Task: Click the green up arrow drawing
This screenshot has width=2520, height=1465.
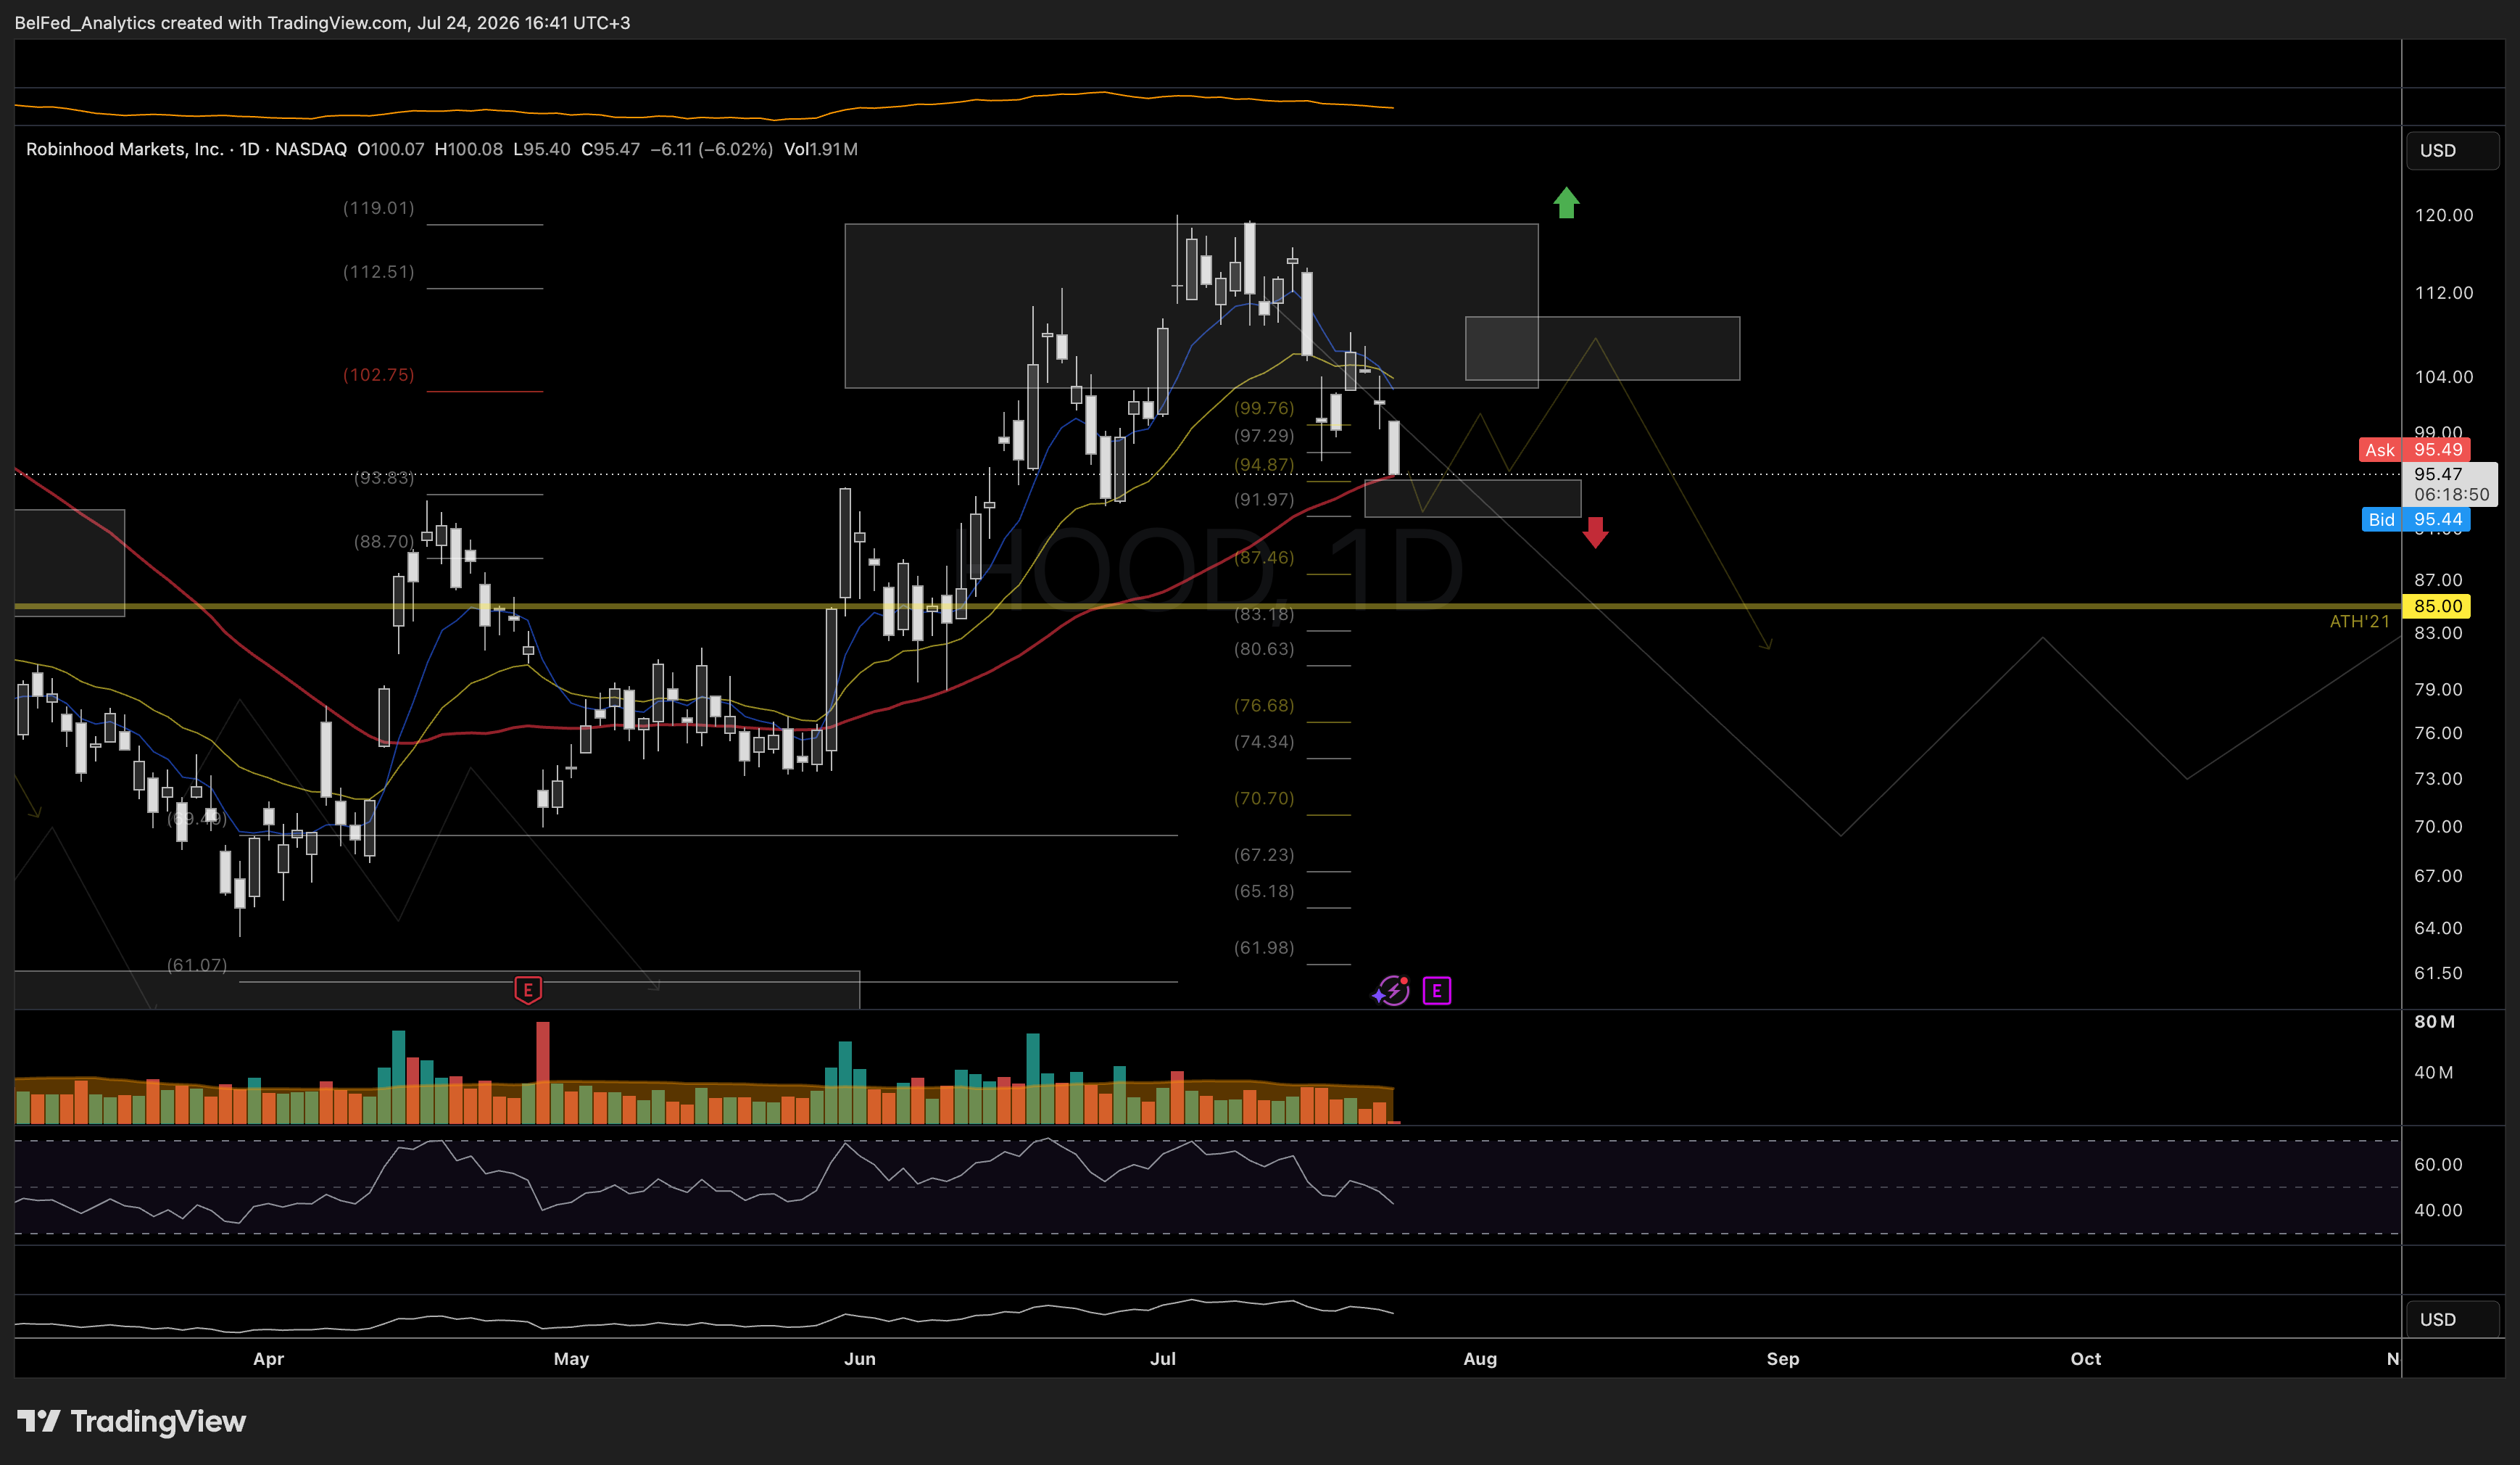Action: click(x=1566, y=203)
